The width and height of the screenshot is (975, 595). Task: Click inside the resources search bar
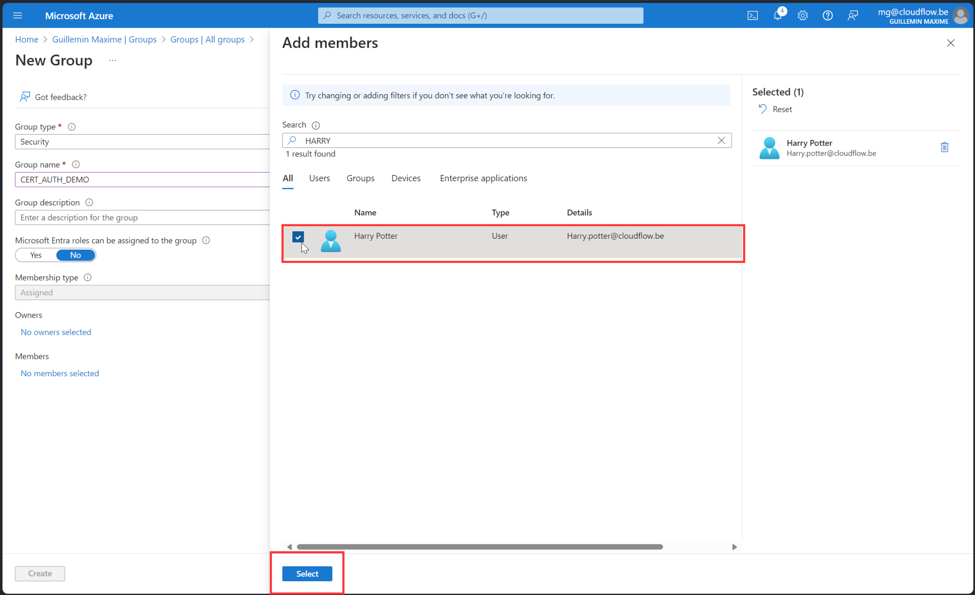pos(480,15)
